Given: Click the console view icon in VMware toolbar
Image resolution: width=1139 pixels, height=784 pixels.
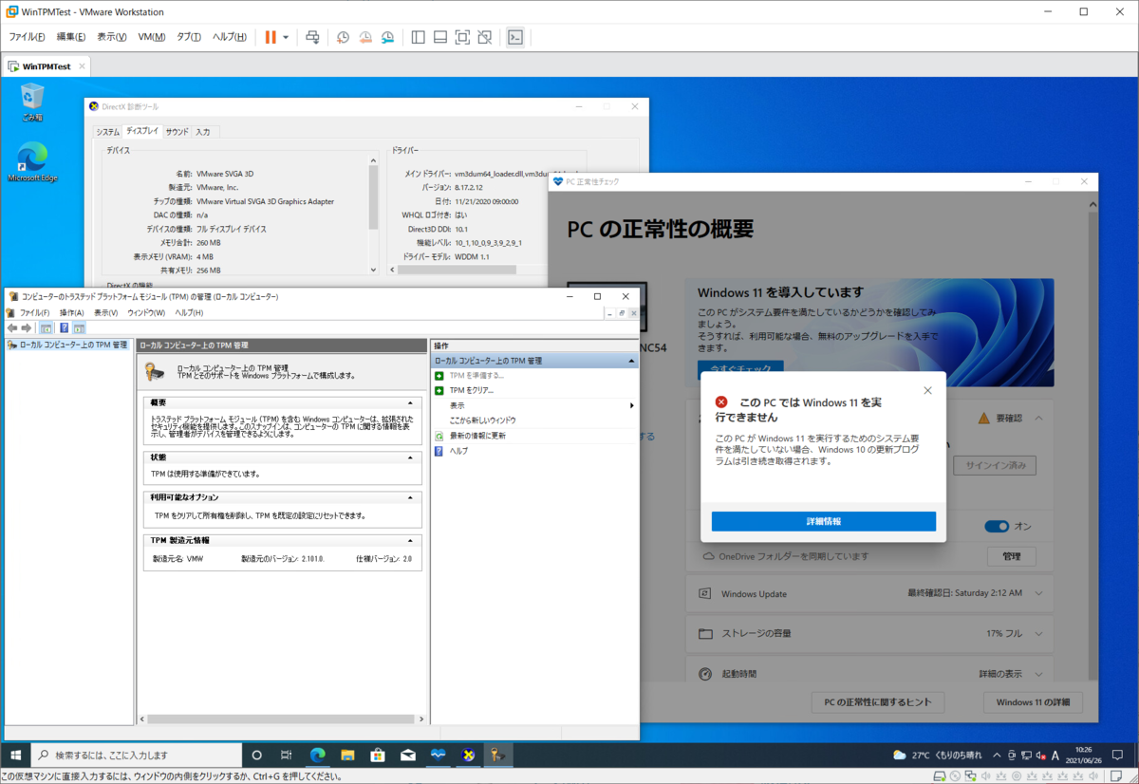Looking at the screenshot, I should pyautogui.click(x=514, y=37).
